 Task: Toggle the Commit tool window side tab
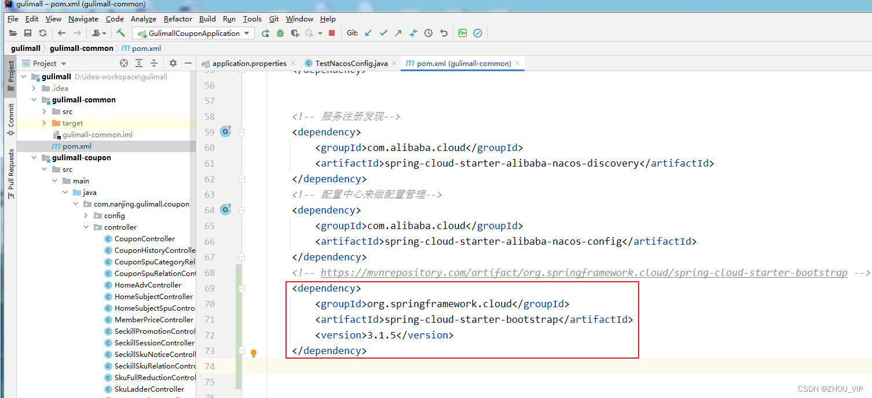point(10,120)
